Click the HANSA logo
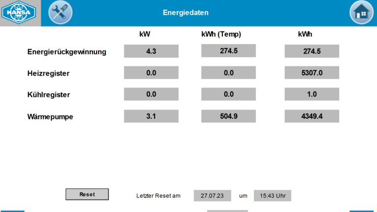The image size is (377, 212). click(19, 12)
